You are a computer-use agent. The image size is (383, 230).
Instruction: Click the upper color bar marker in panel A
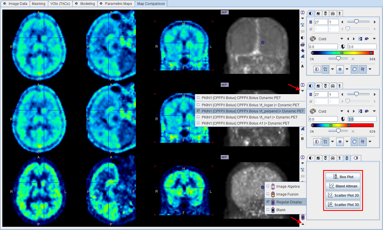click(371, 53)
